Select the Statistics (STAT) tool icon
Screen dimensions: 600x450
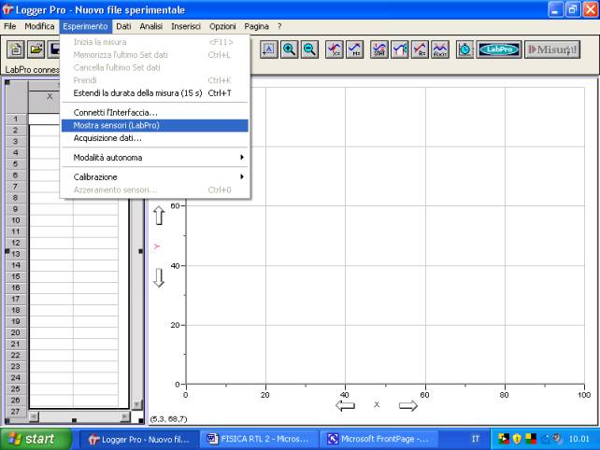pyautogui.click(x=379, y=50)
